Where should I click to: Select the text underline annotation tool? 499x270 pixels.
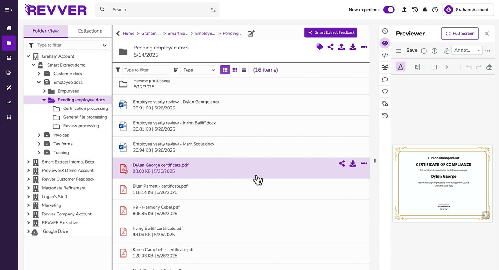pos(401,67)
